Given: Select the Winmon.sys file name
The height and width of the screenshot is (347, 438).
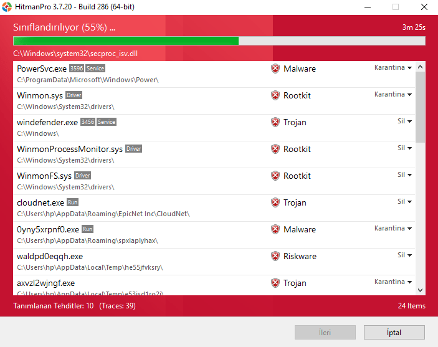Looking at the screenshot, I should 40,95.
